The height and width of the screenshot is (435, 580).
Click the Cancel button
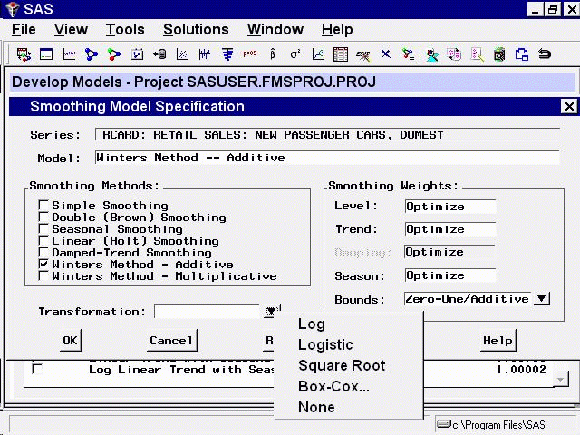tap(171, 341)
